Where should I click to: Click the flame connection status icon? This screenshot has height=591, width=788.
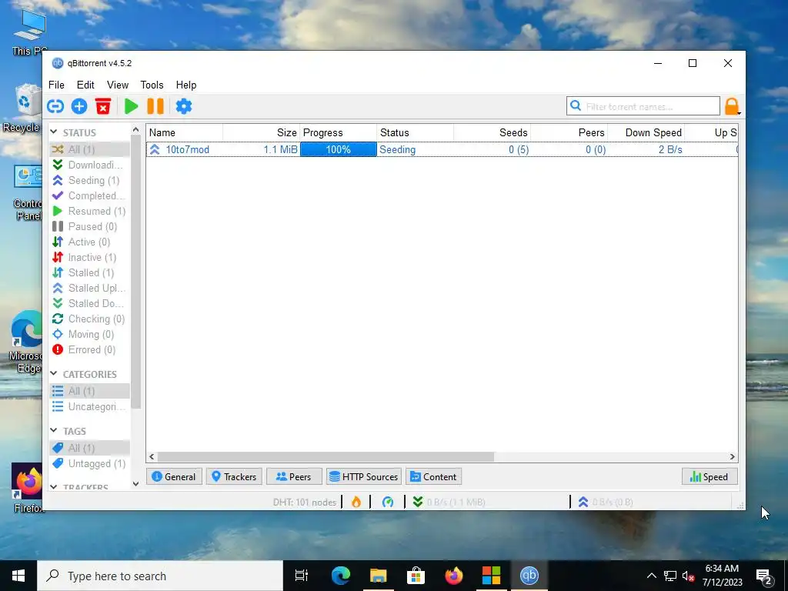click(x=356, y=502)
